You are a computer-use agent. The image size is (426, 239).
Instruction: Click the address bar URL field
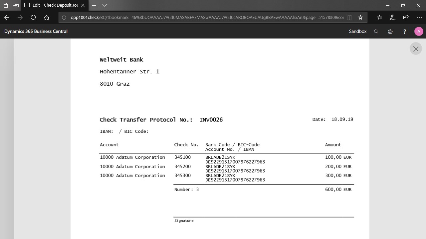207,17
